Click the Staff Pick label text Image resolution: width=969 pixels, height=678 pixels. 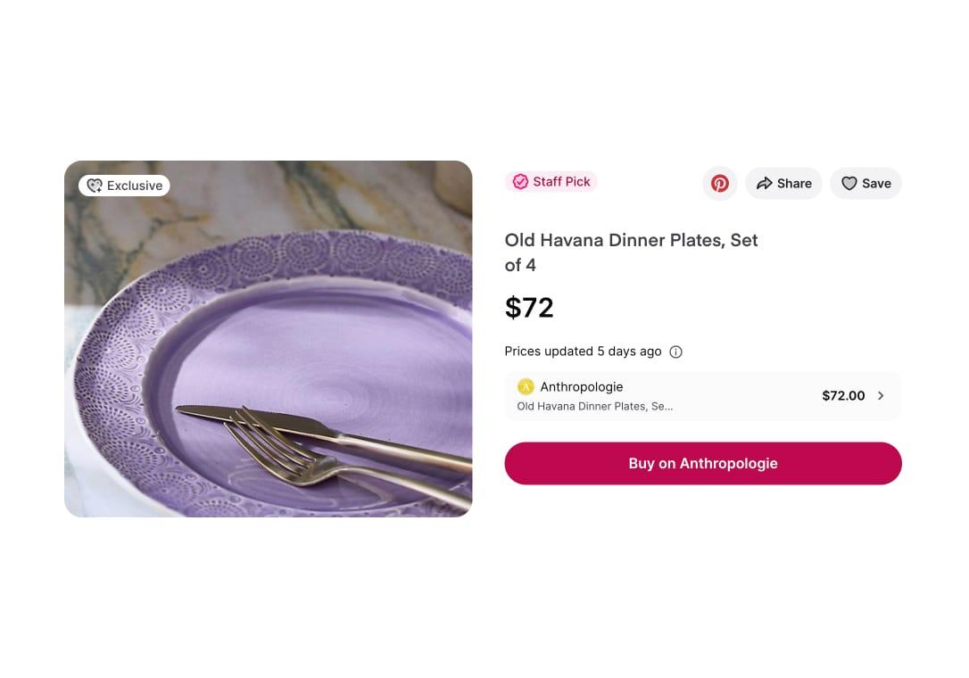(x=561, y=182)
